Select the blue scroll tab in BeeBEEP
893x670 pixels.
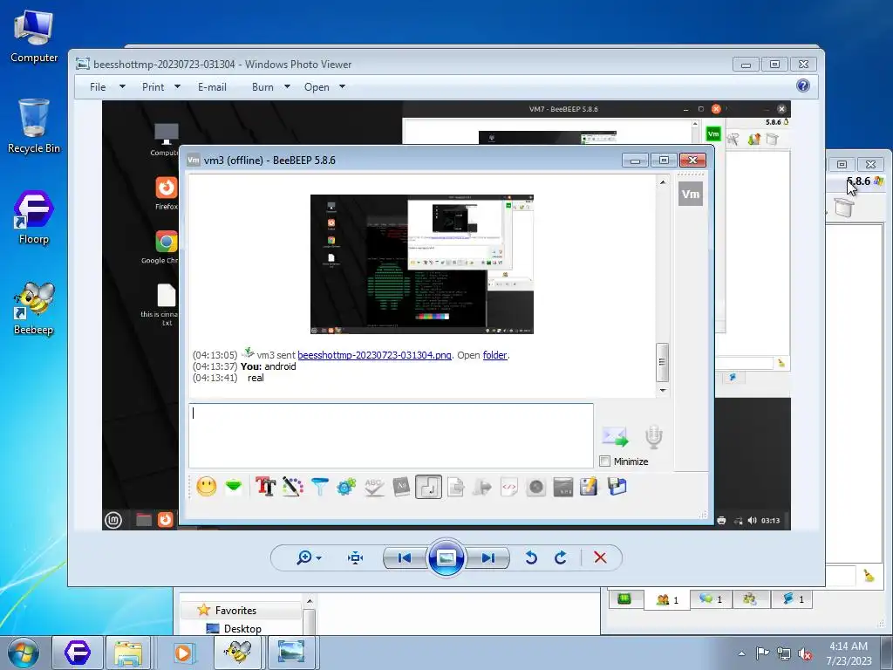(x=792, y=598)
